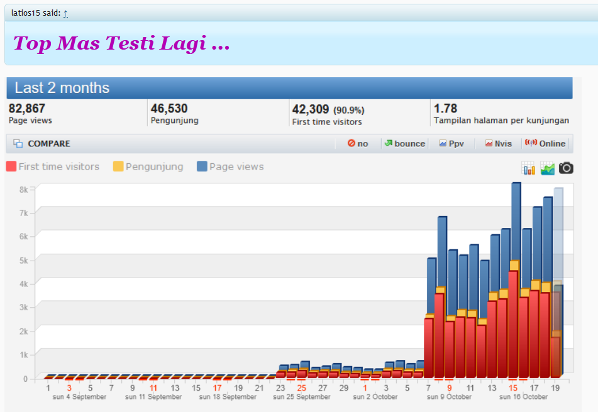Click the "46,530" Pengunjung value

click(x=169, y=109)
